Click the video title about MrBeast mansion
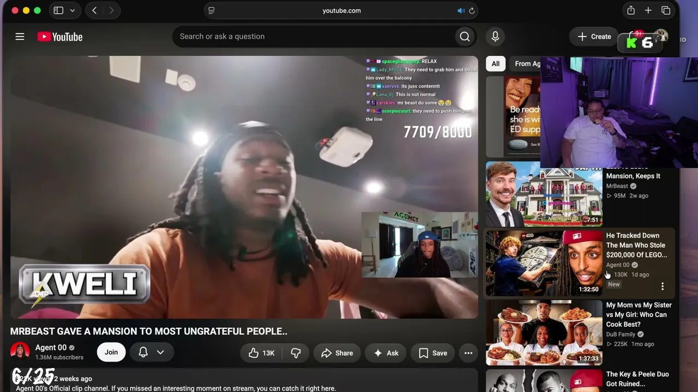 click(x=148, y=331)
